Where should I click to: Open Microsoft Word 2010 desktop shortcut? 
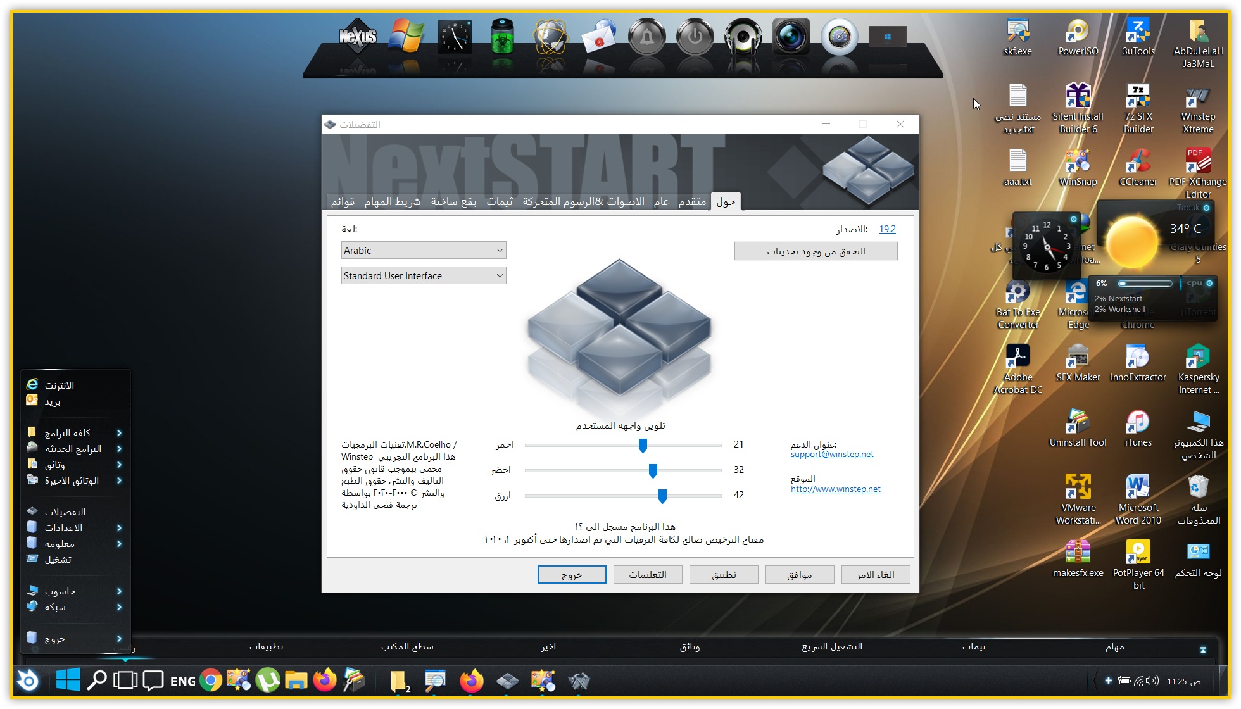[x=1138, y=500]
